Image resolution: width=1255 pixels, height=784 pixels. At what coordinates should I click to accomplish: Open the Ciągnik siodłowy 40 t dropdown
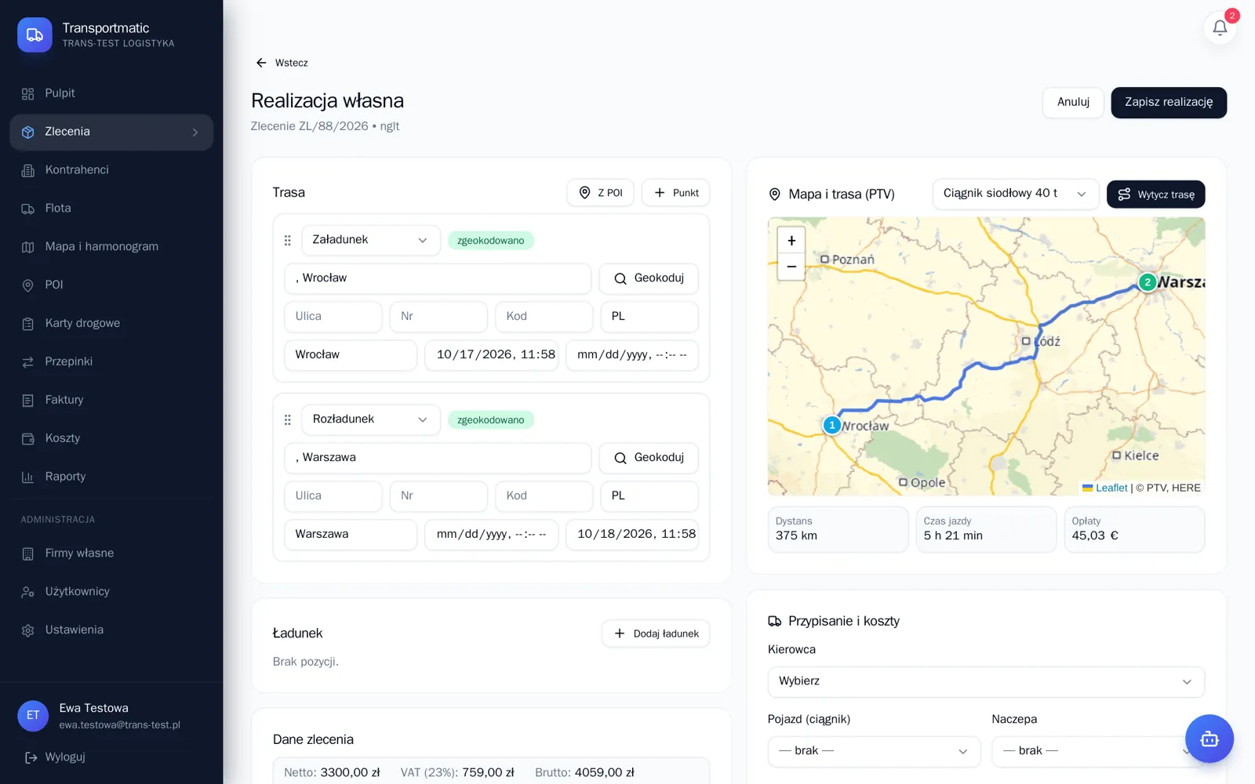pos(1015,194)
